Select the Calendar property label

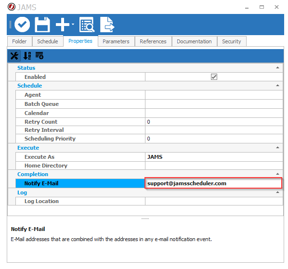coord(37,113)
